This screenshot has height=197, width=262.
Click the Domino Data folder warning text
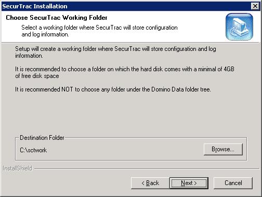pos(113,89)
